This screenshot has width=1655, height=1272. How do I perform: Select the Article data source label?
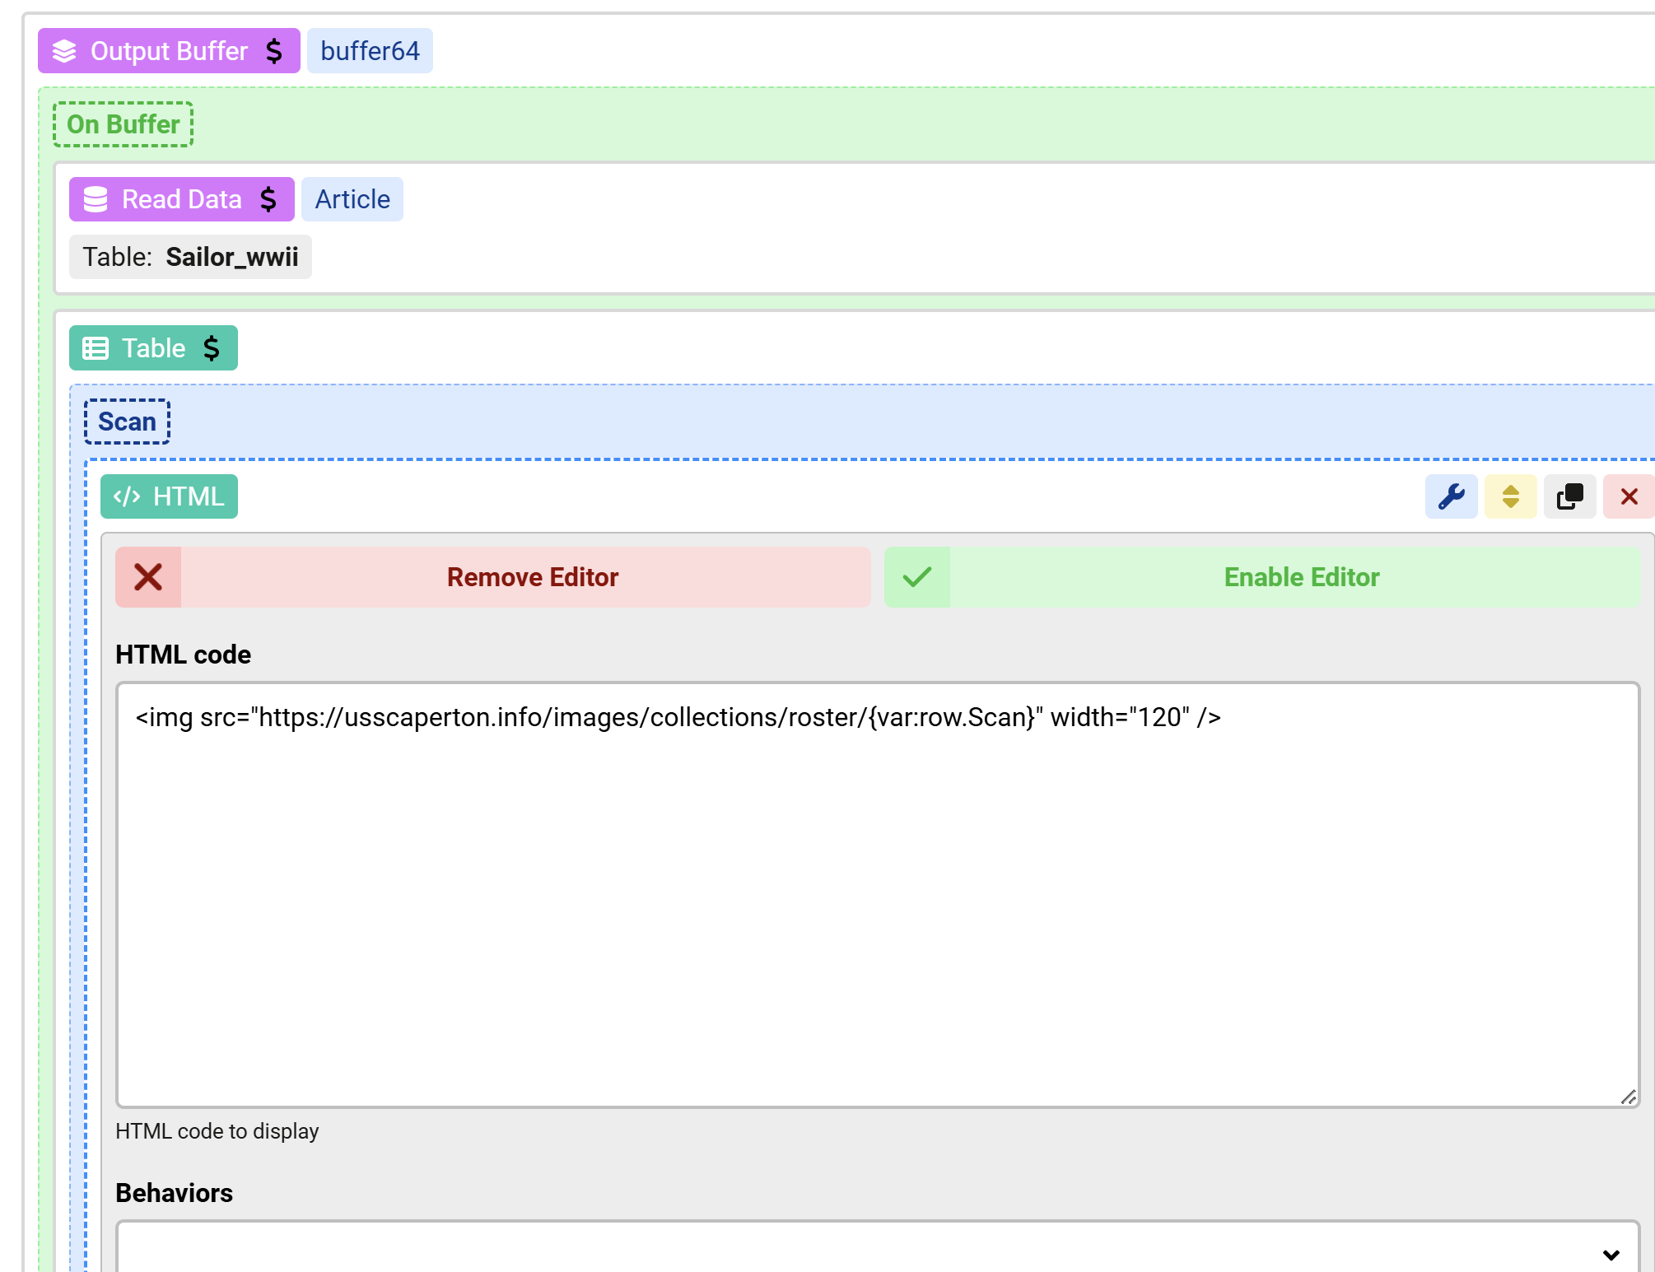coord(352,198)
